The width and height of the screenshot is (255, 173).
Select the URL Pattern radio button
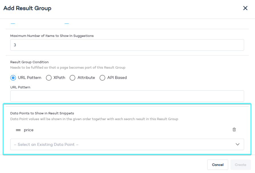pos(13,78)
